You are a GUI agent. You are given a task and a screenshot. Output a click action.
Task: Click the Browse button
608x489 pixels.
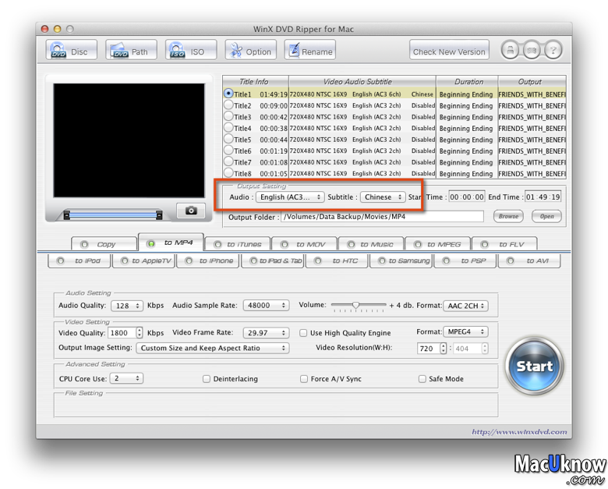508,216
